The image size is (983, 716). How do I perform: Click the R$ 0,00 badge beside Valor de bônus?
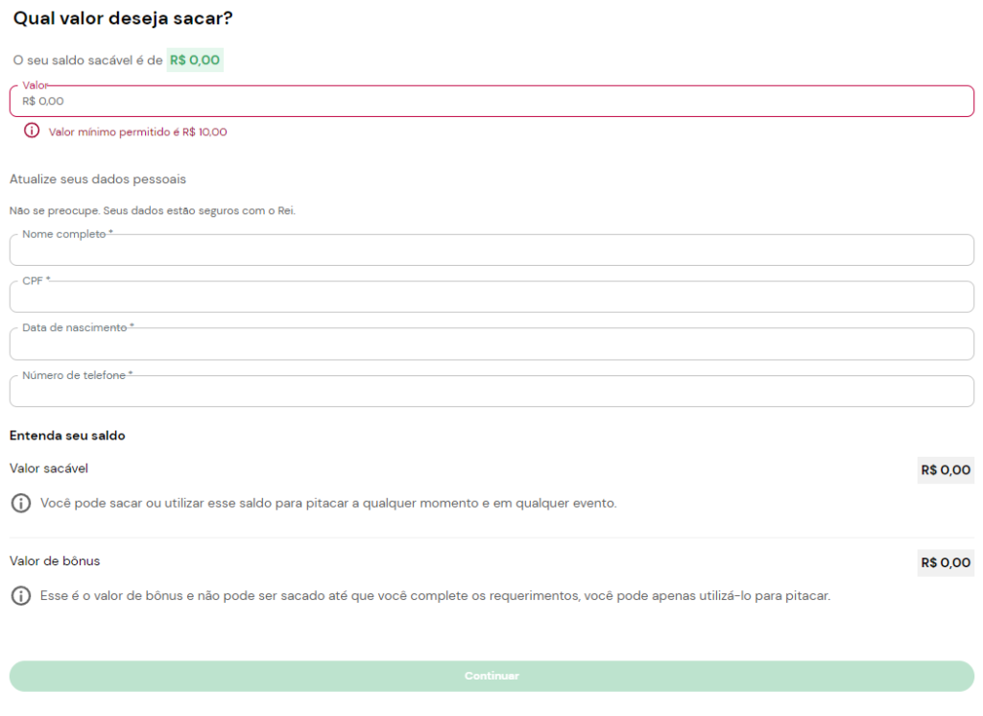[945, 563]
